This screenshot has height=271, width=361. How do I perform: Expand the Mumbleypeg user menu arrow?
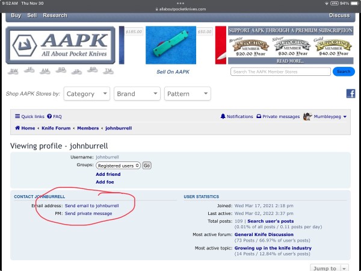click(345, 117)
